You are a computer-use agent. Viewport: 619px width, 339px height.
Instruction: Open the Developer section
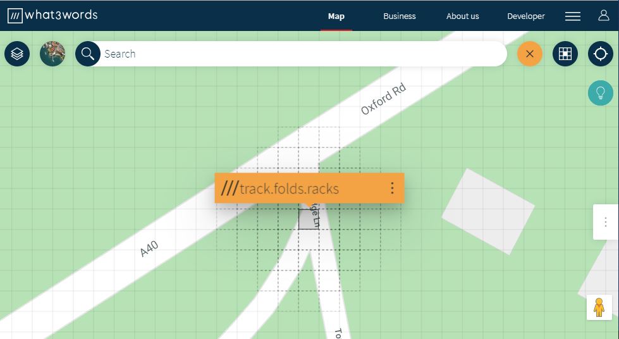pyautogui.click(x=526, y=16)
